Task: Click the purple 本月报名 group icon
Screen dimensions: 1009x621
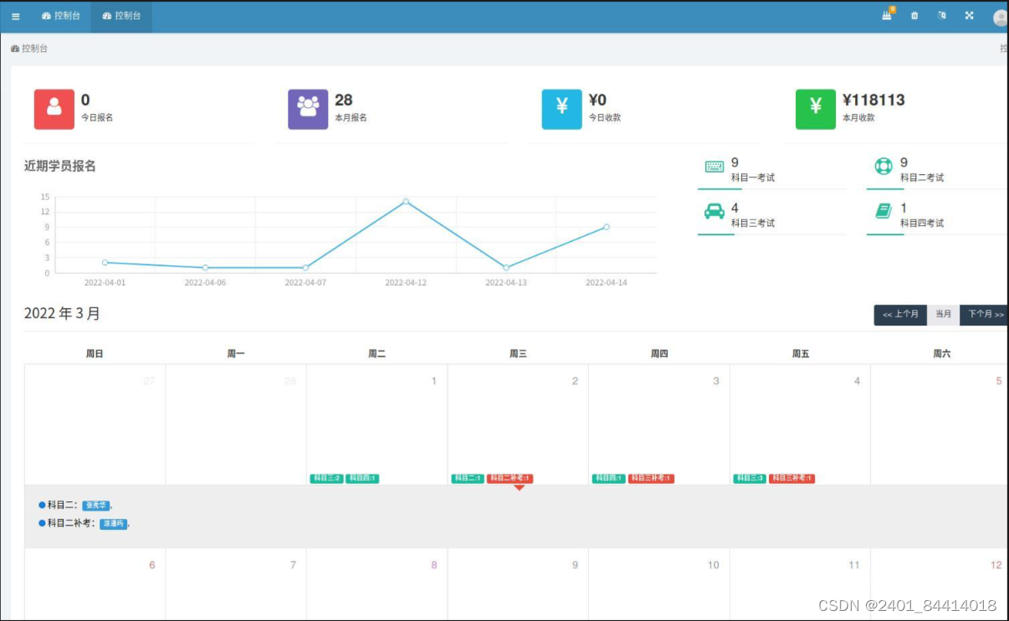Action: coord(308,109)
